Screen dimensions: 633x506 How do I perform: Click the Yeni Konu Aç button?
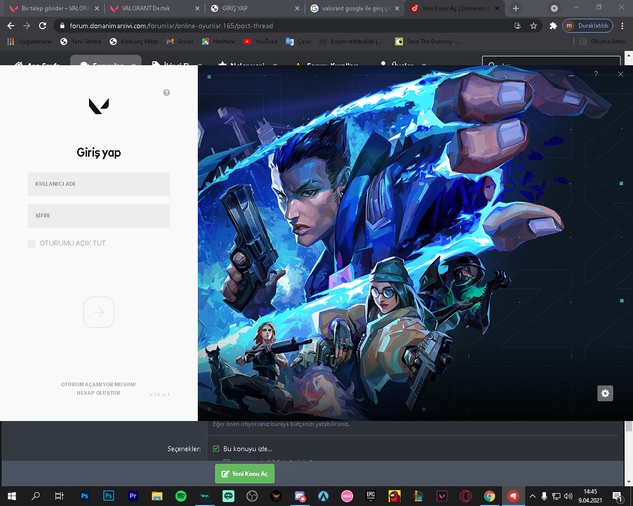point(245,474)
